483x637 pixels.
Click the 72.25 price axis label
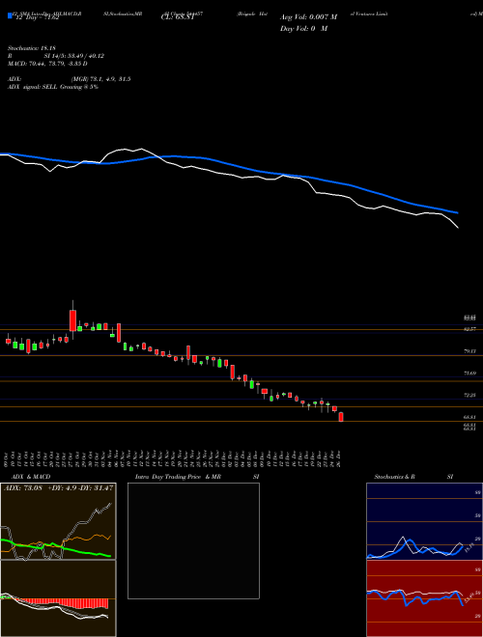click(469, 395)
